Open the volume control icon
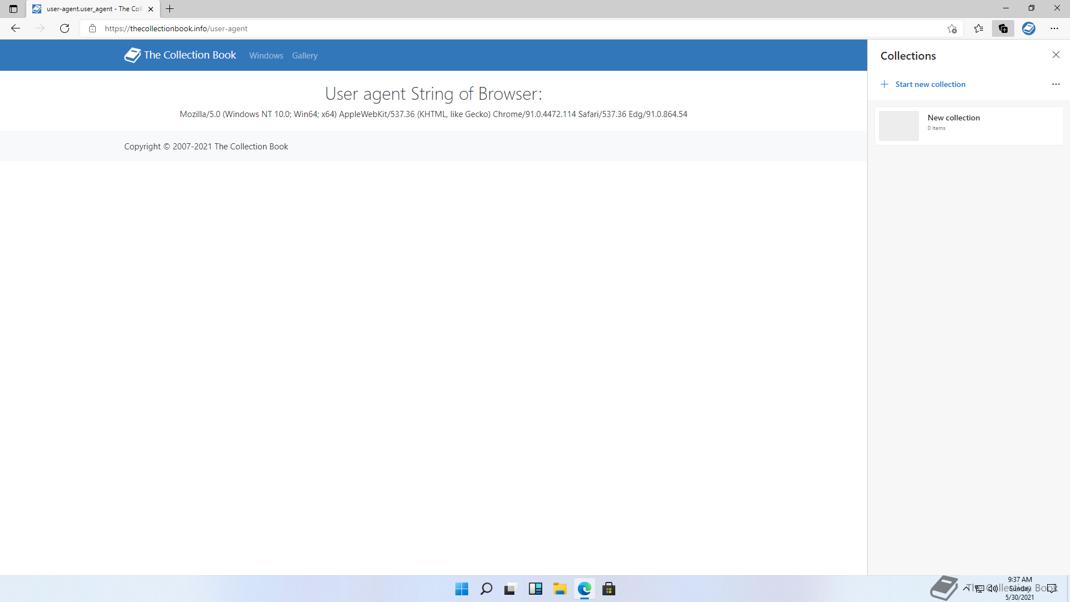The image size is (1070, 602). click(993, 588)
